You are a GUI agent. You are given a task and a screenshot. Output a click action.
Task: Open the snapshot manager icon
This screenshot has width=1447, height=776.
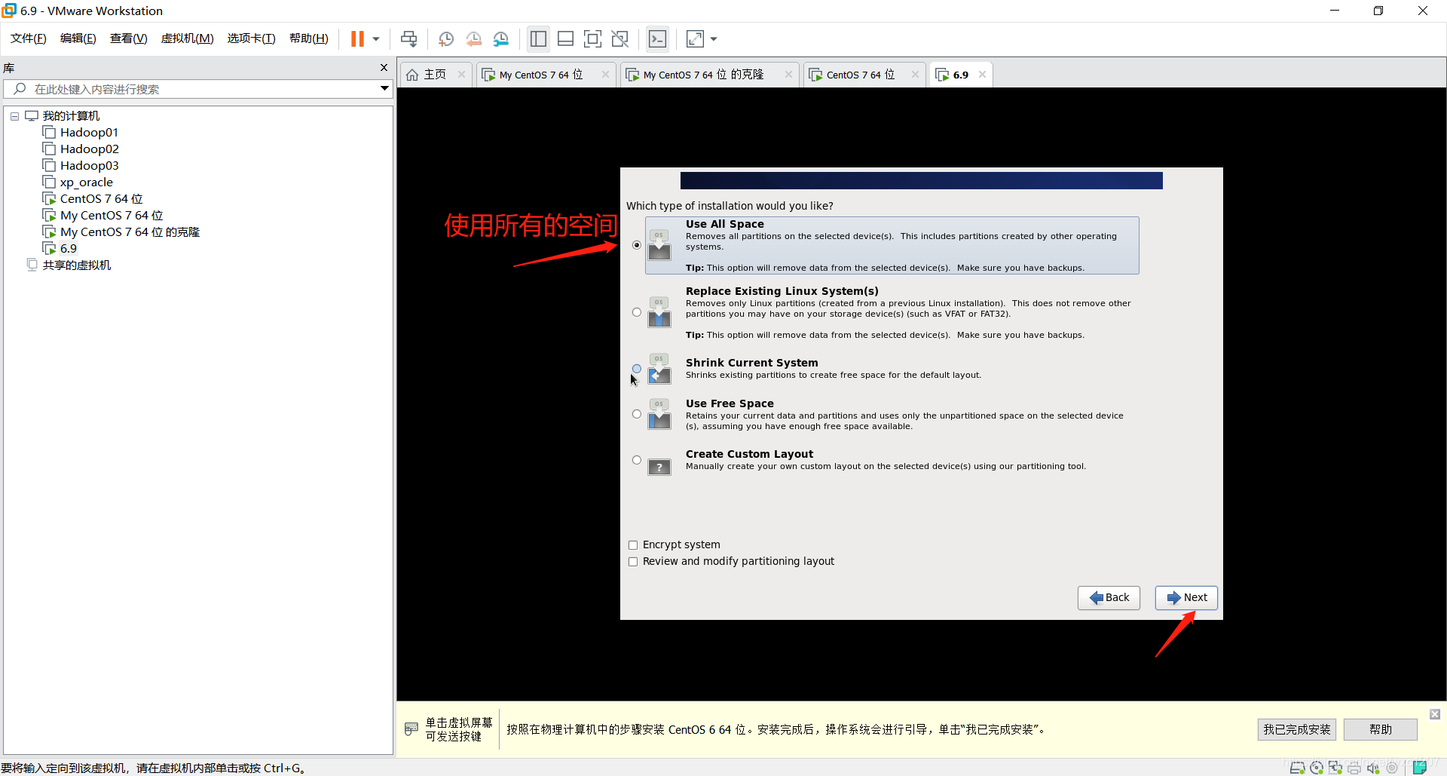point(501,38)
